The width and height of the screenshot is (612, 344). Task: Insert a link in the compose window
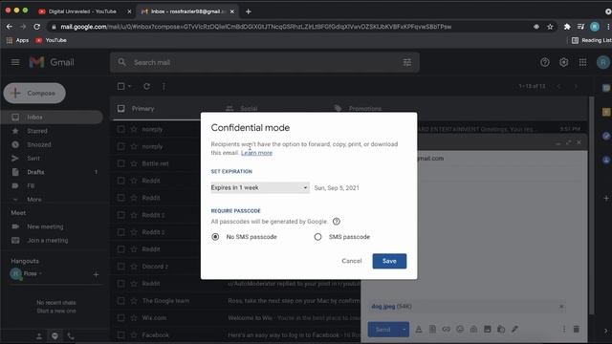tap(447, 330)
